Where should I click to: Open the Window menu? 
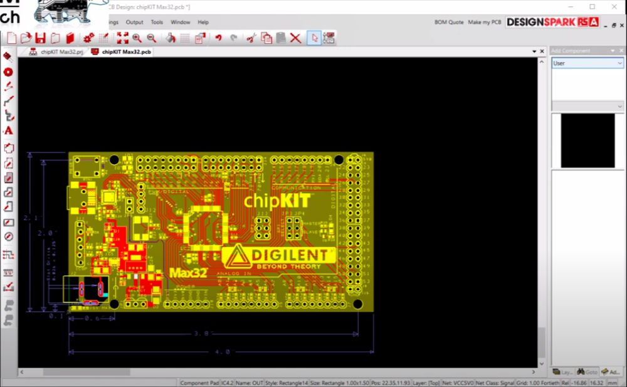tap(181, 22)
